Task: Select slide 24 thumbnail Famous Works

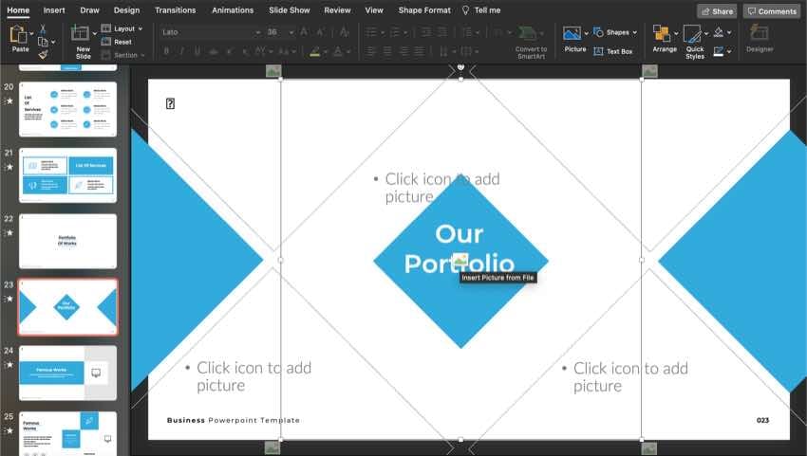Action: point(67,373)
